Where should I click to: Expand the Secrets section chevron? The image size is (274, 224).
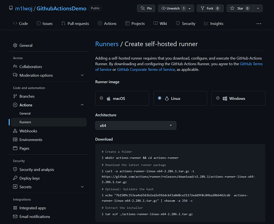pos(82,187)
